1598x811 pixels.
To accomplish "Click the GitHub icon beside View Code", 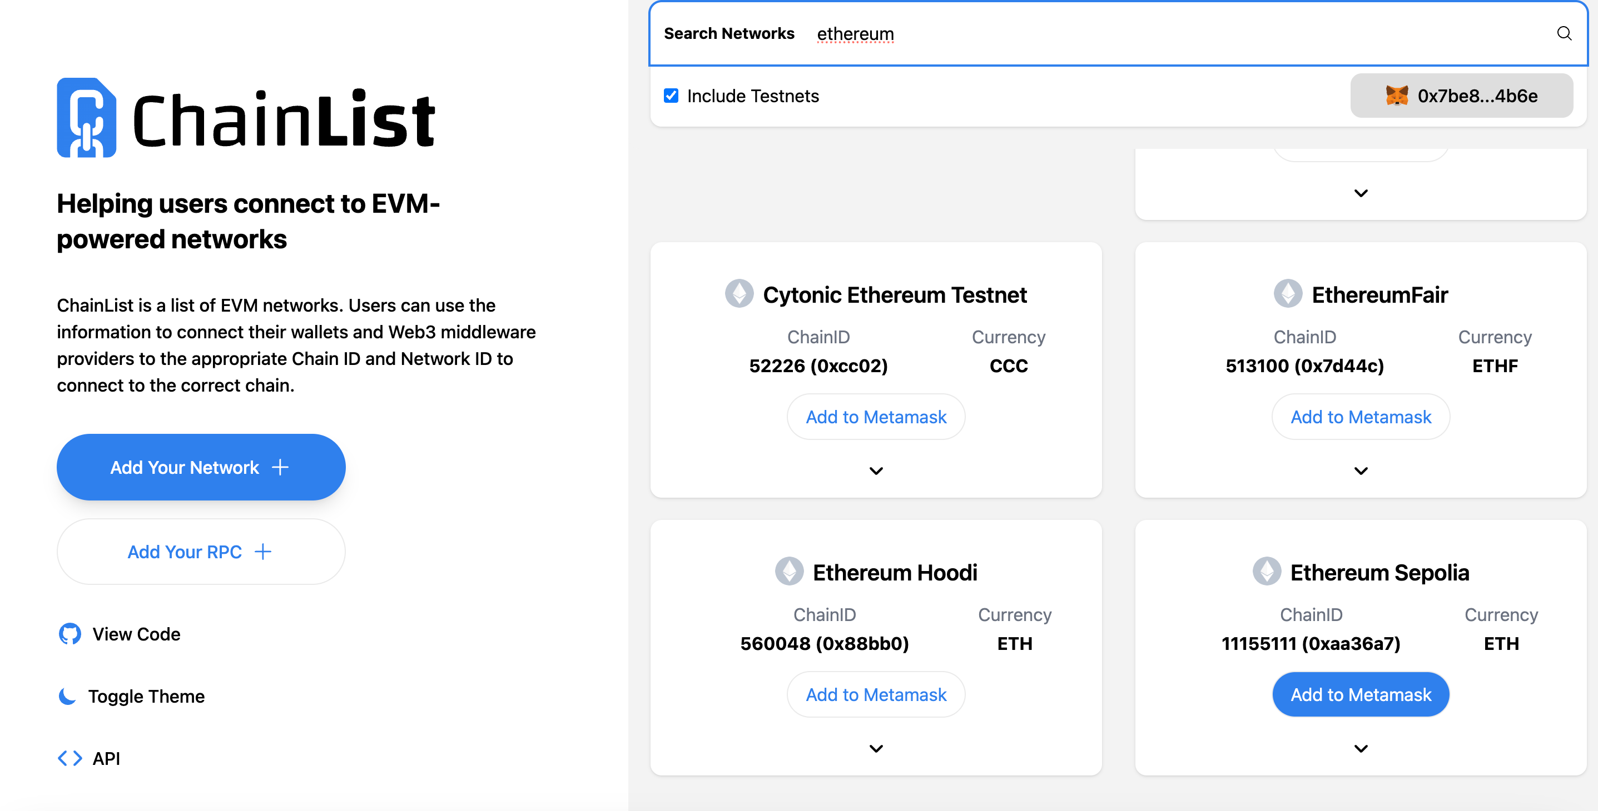I will click(70, 634).
